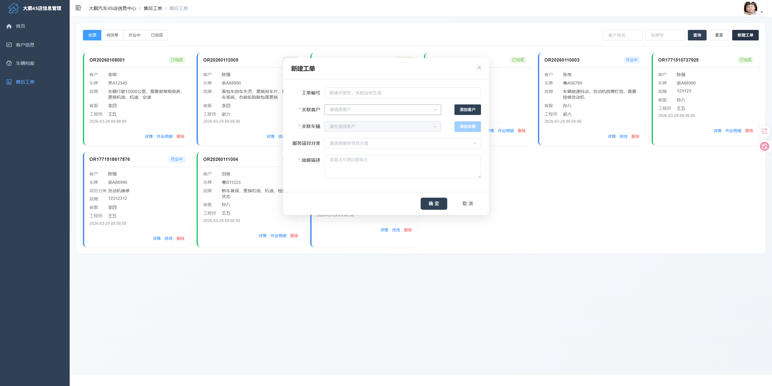Open 首页 home icon in sidebar
The width and height of the screenshot is (772, 386).
point(9,26)
